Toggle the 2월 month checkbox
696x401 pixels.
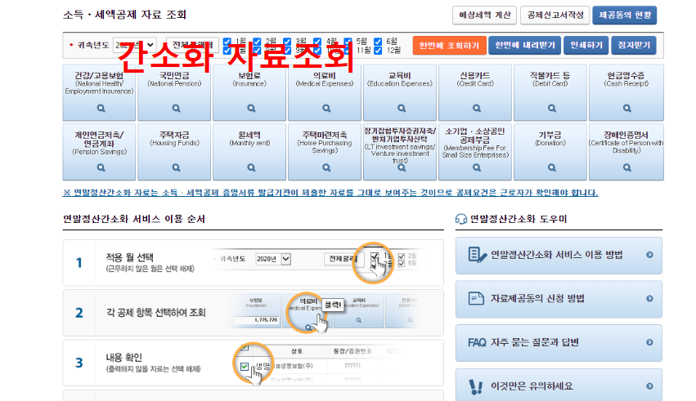point(257,42)
